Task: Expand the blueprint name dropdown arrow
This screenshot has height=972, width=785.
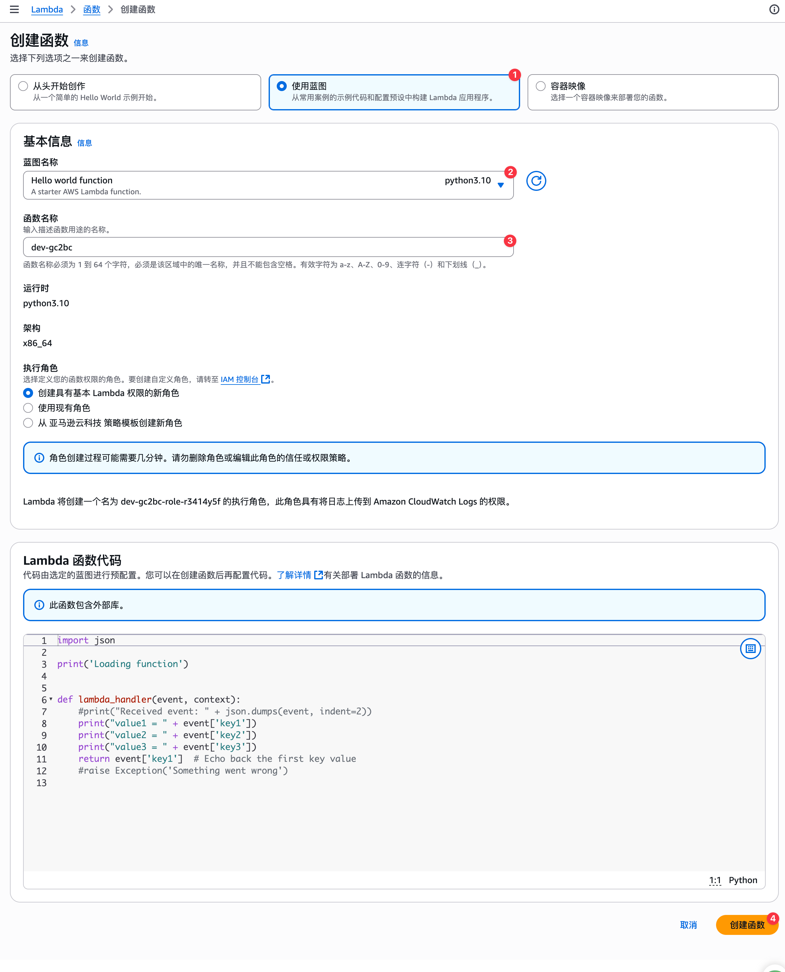Action: coord(500,185)
